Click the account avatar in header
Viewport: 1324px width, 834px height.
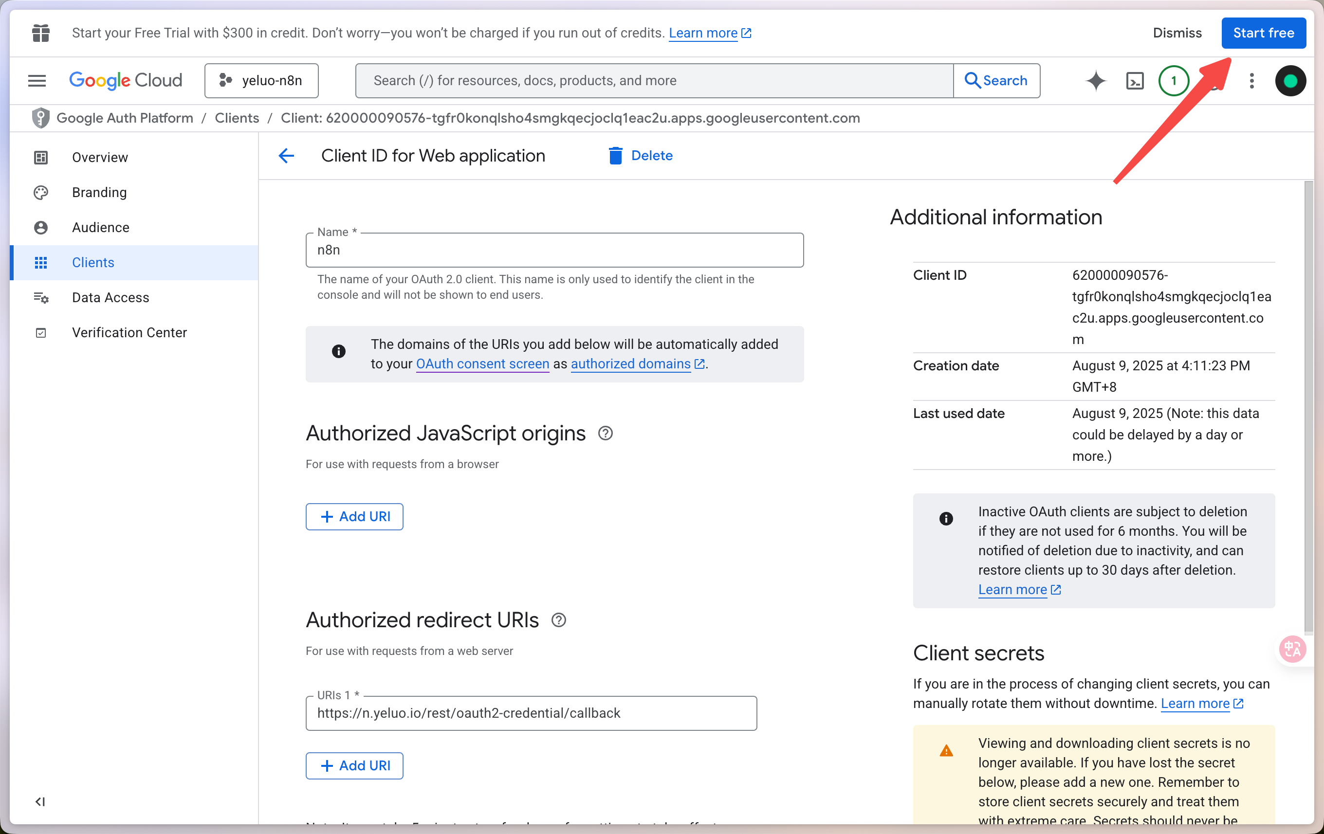tap(1290, 81)
